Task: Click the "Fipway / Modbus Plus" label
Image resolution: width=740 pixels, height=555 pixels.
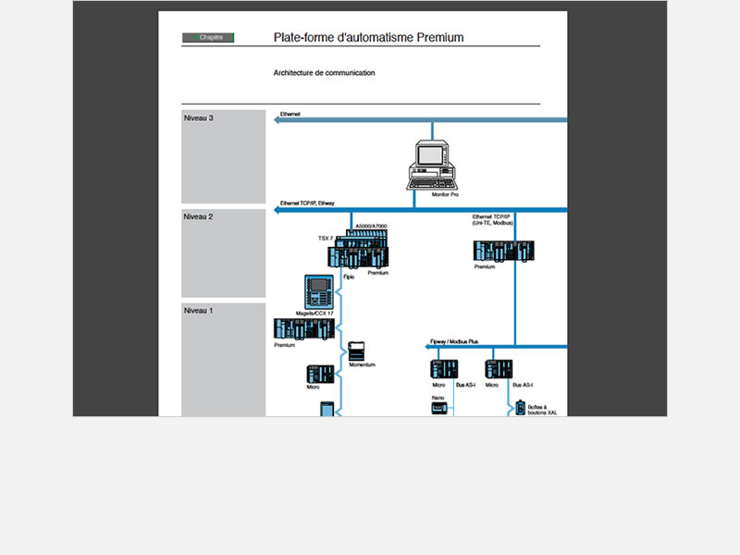Action: pyautogui.click(x=454, y=341)
